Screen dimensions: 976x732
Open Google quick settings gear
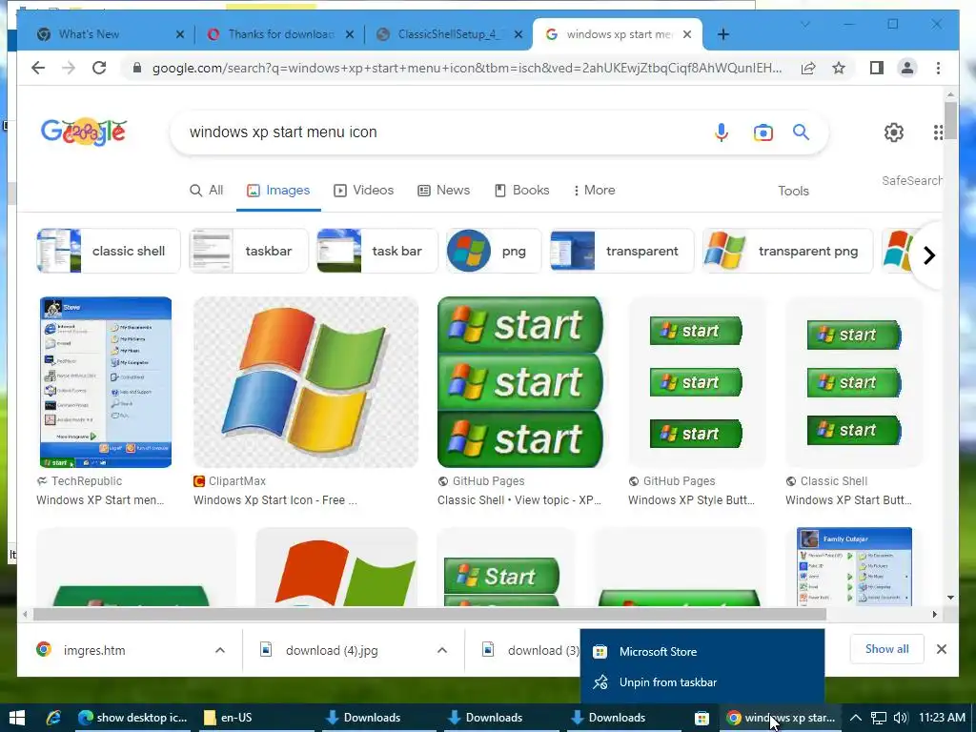[x=894, y=132]
